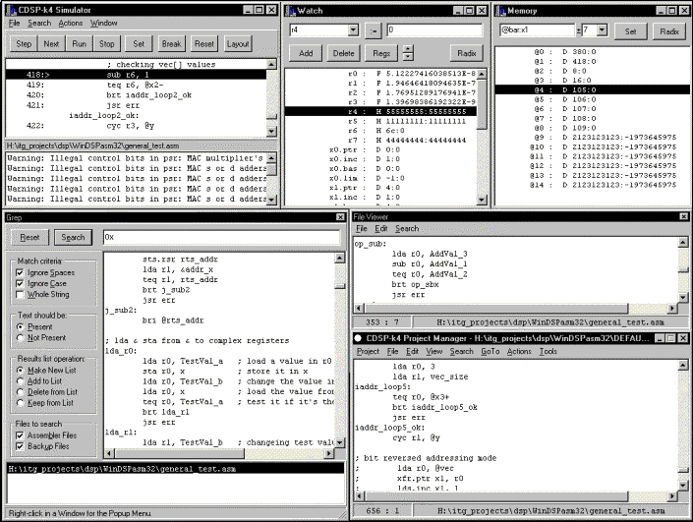
Task: Select code line 420 brt iaddr_loop2_ok
Action: [x=136, y=95]
